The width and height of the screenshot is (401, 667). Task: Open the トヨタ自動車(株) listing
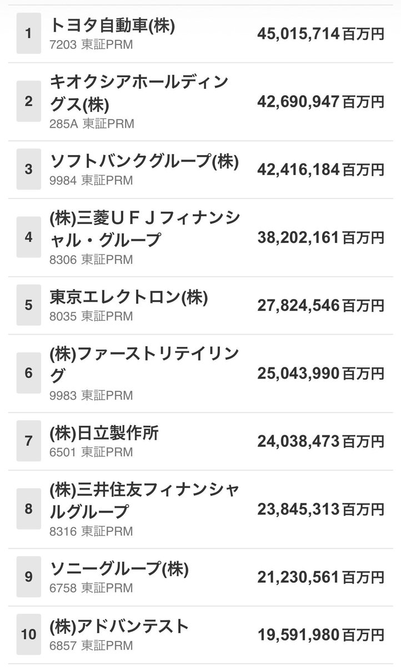[200, 33]
